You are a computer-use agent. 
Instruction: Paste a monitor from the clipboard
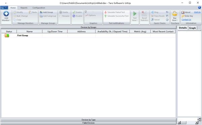click(33, 12)
